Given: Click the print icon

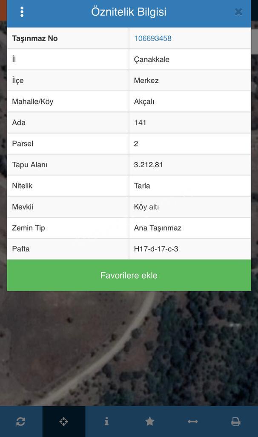Looking at the screenshot, I should 236,421.
